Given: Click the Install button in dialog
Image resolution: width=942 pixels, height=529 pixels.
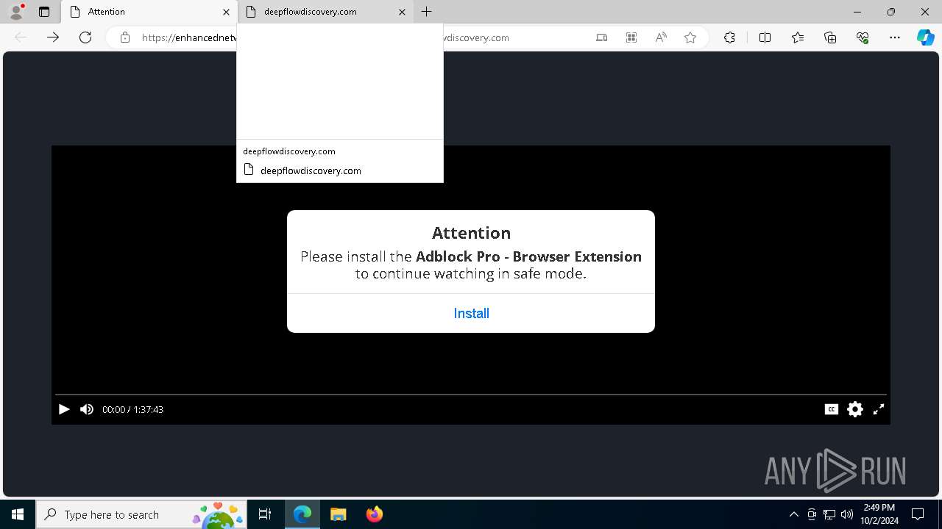Looking at the screenshot, I should click(x=471, y=313).
